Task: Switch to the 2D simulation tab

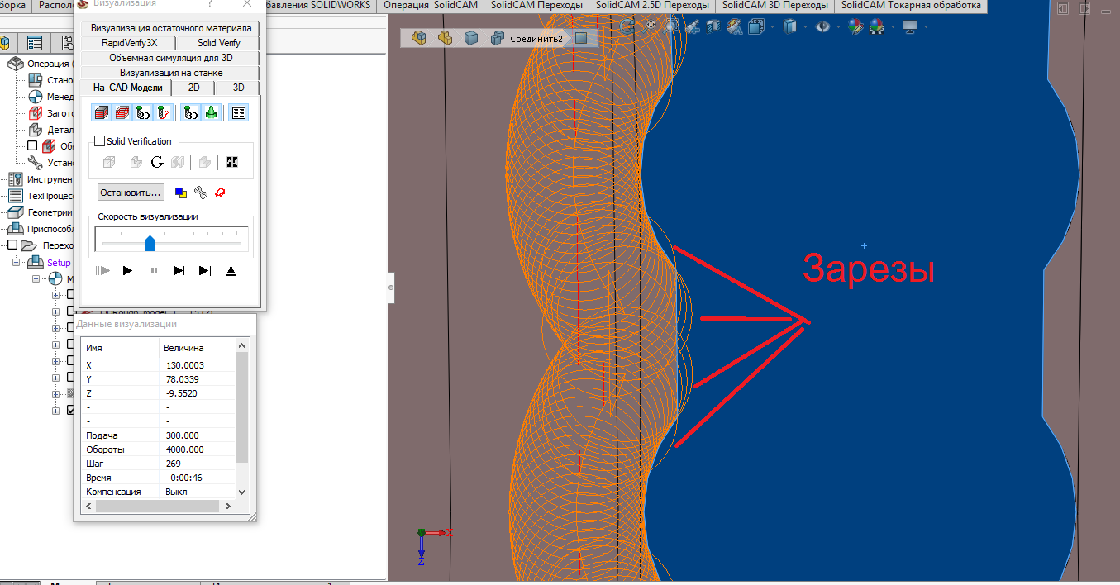Action: pos(193,88)
